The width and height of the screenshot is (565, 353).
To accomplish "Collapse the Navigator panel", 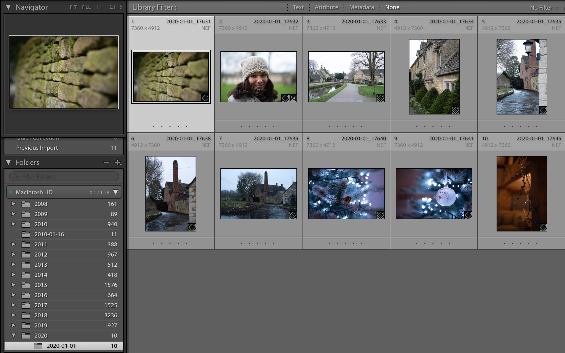I will (8, 7).
